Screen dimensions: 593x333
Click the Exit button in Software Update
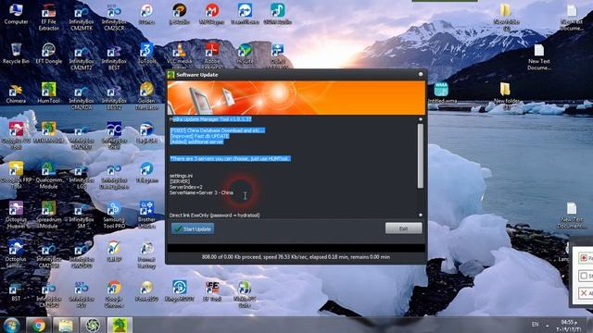coord(404,228)
